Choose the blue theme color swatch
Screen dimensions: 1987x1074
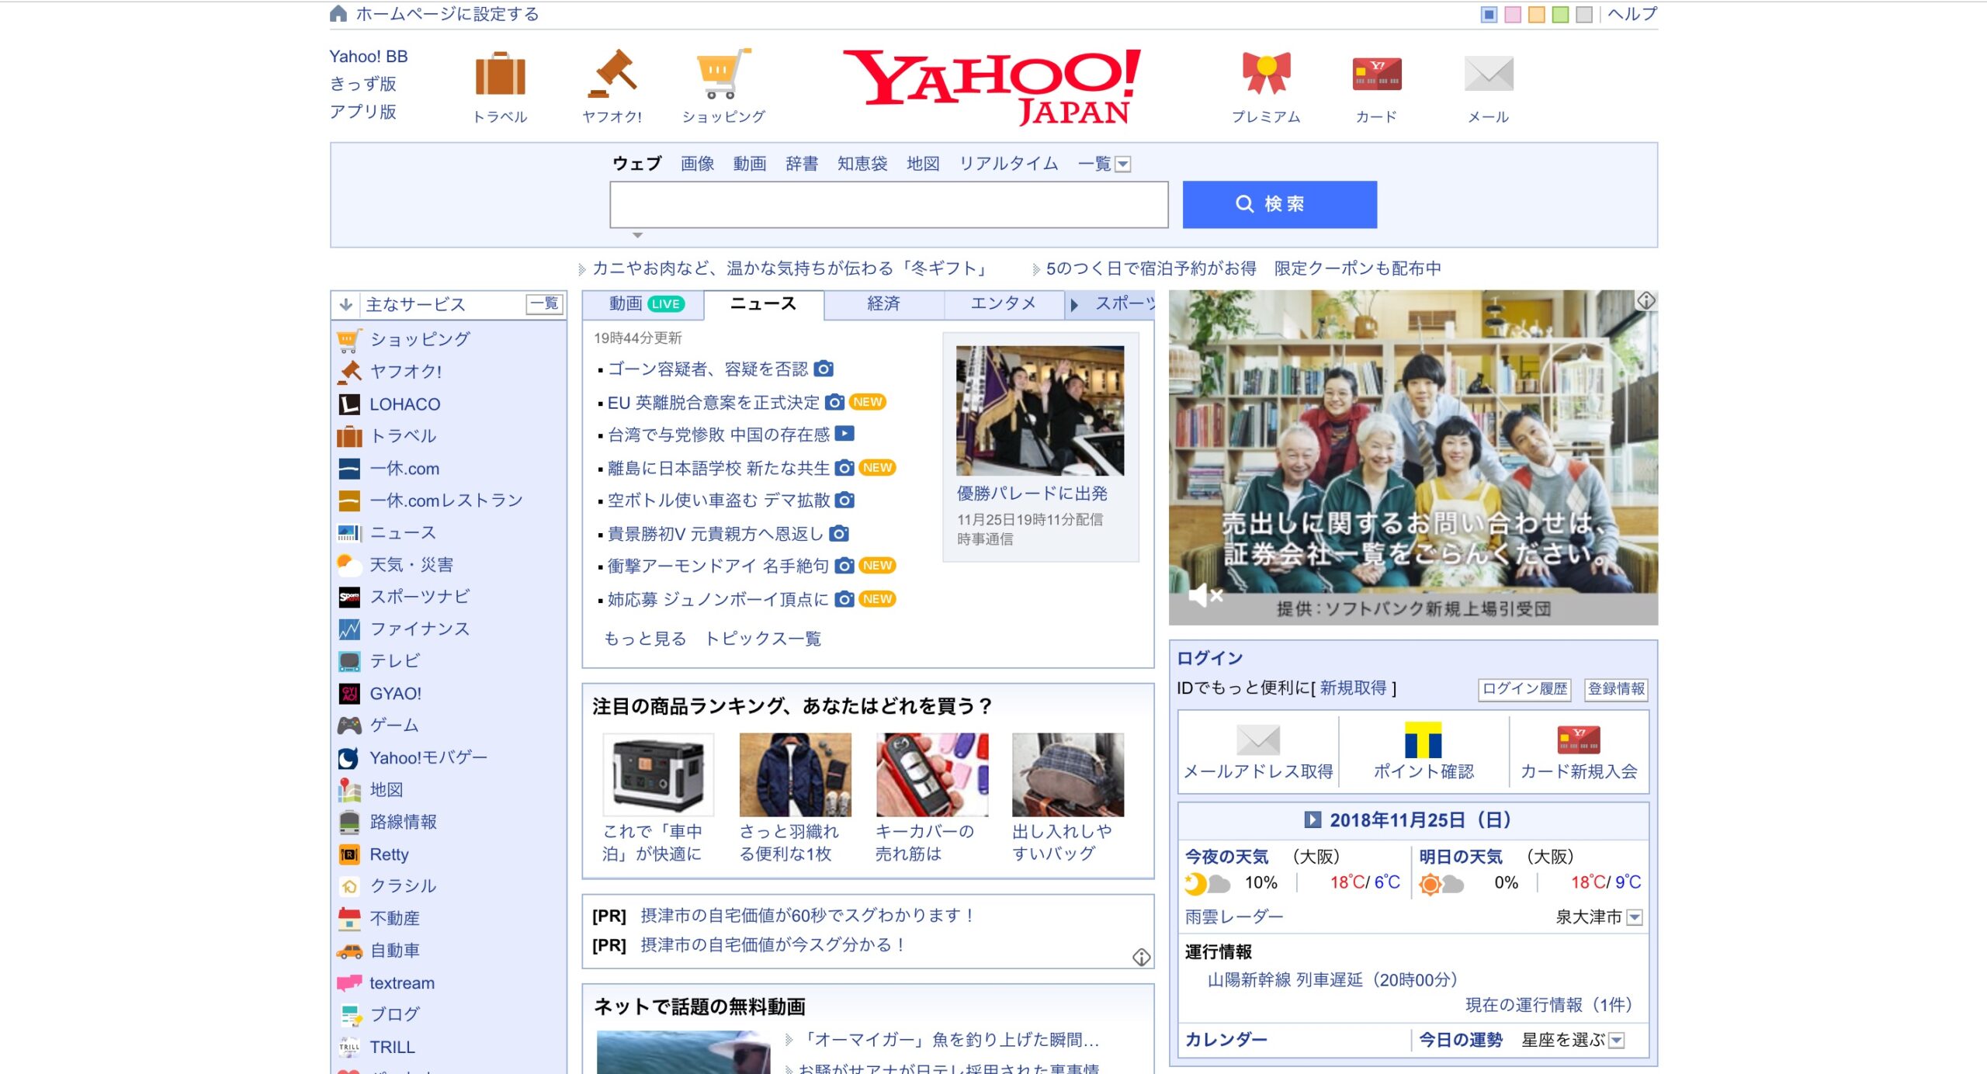[1489, 14]
